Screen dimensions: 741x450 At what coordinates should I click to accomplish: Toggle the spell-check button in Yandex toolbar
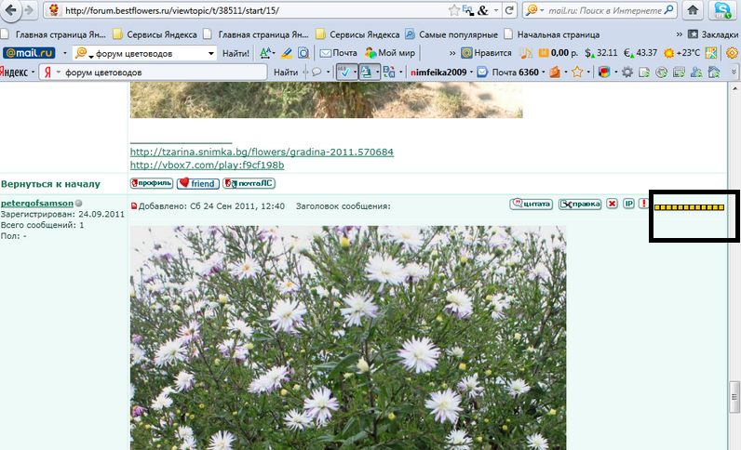point(346,72)
